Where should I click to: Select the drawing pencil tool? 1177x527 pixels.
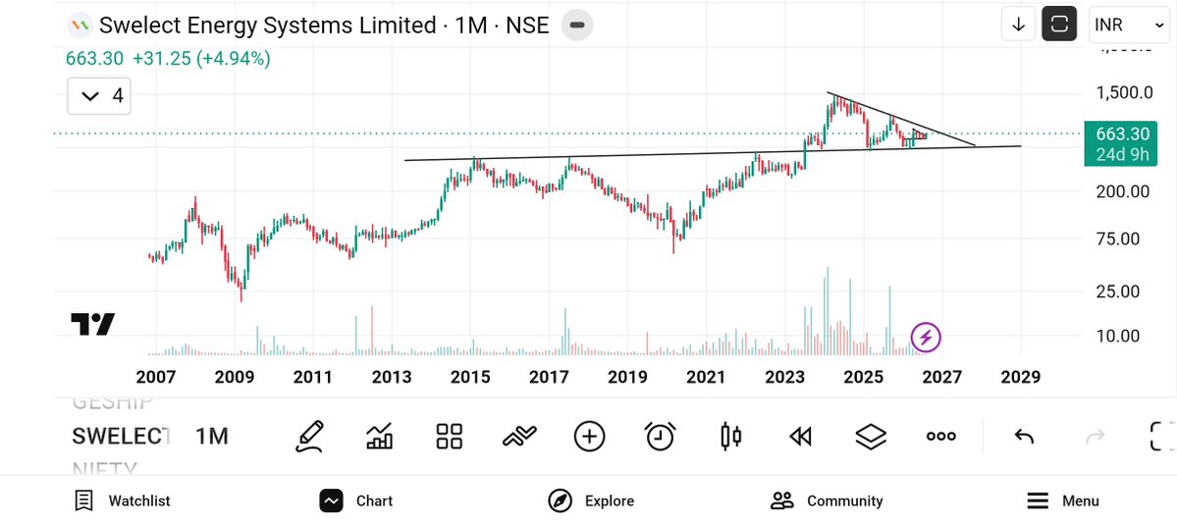click(310, 436)
